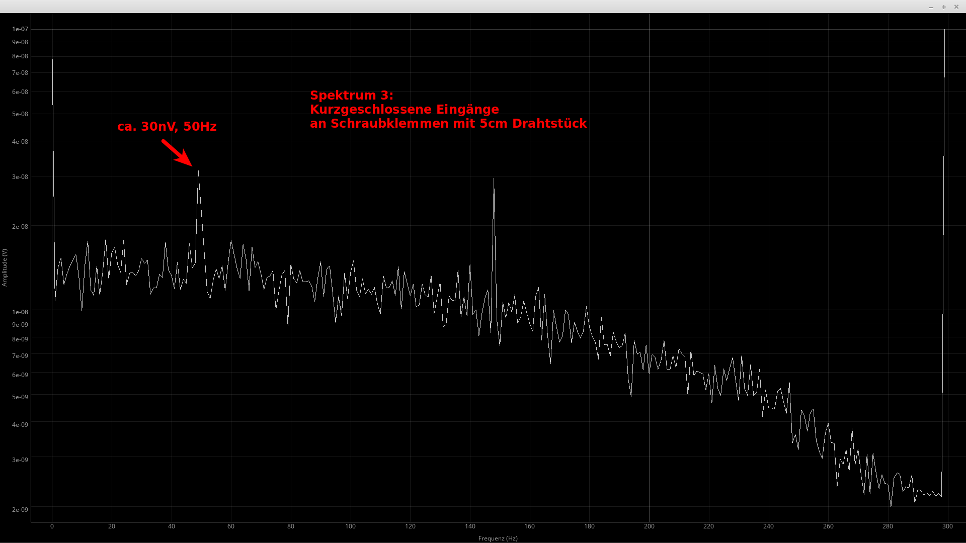The height and width of the screenshot is (543, 966).
Task: Click the 'ca. 30nV, 50Hz' annotation
Action: coord(167,126)
